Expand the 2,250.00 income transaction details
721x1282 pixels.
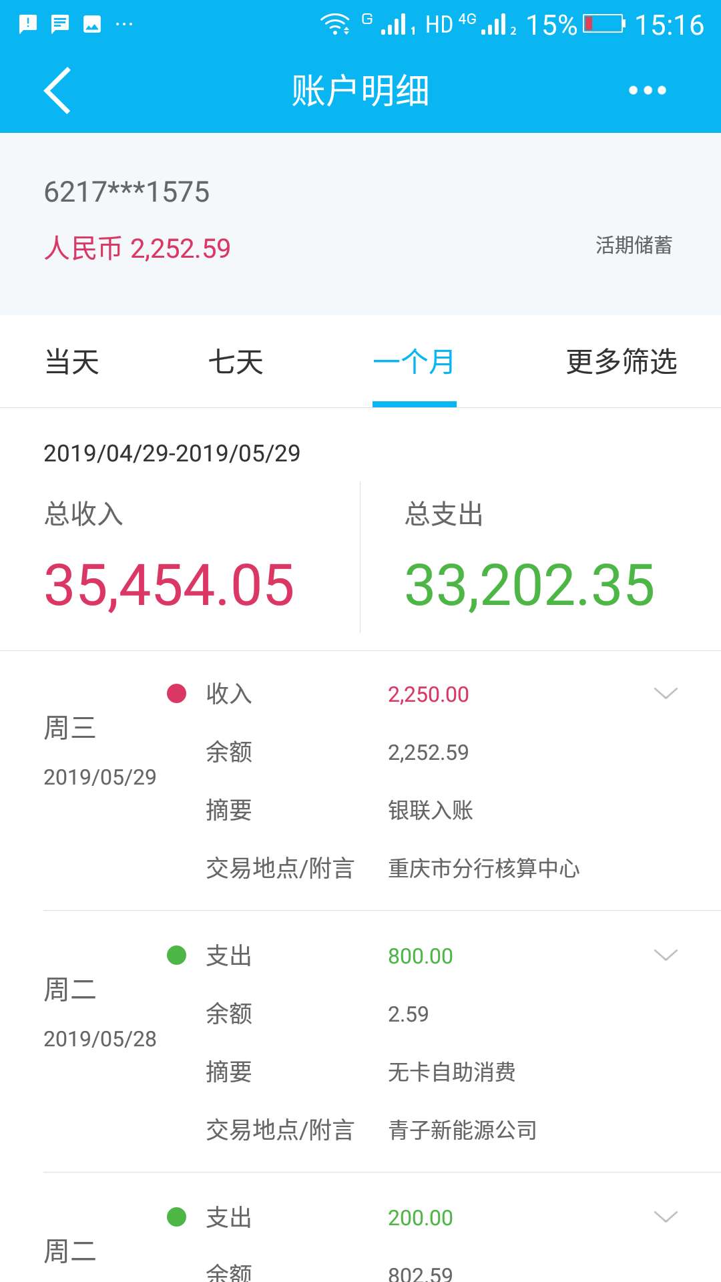click(666, 694)
